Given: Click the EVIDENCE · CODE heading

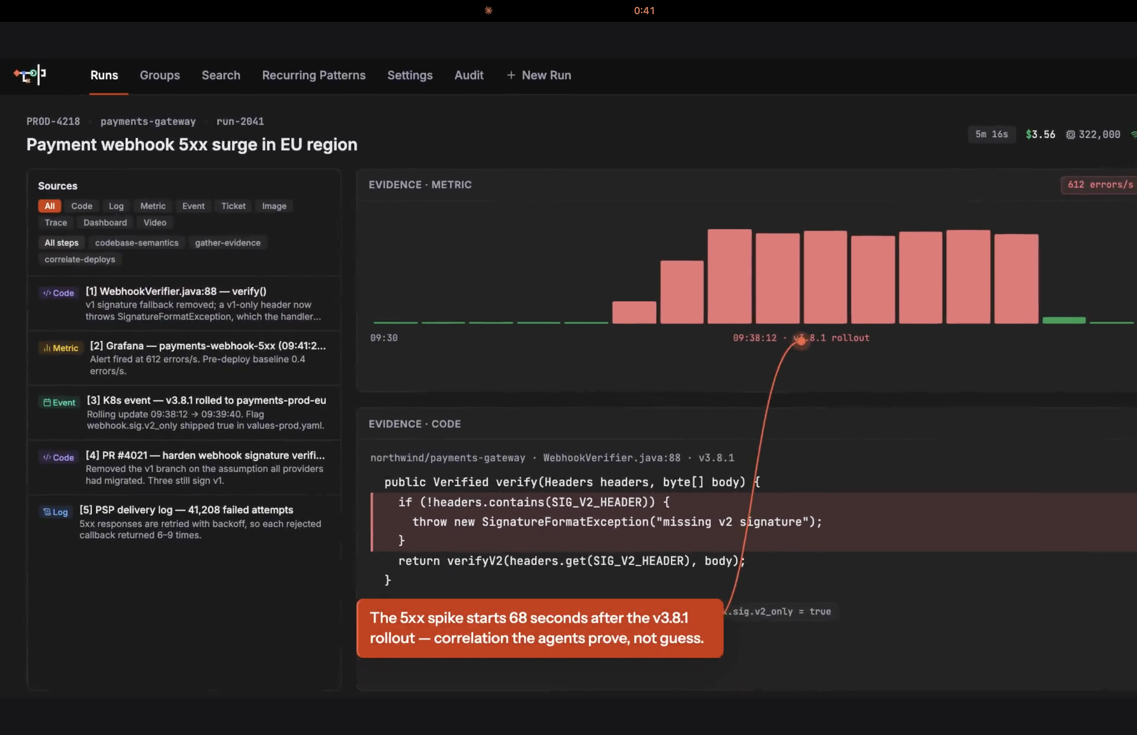Looking at the screenshot, I should tap(415, 424).
